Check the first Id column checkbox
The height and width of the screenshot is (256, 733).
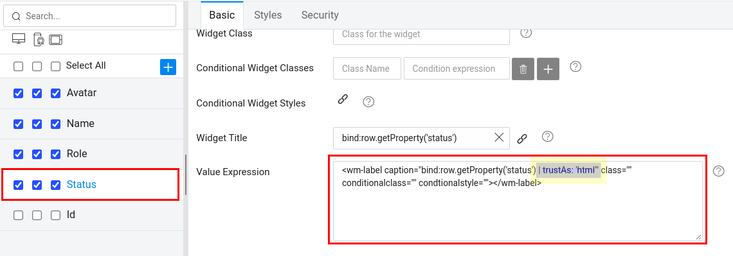[x=18, y=216]
